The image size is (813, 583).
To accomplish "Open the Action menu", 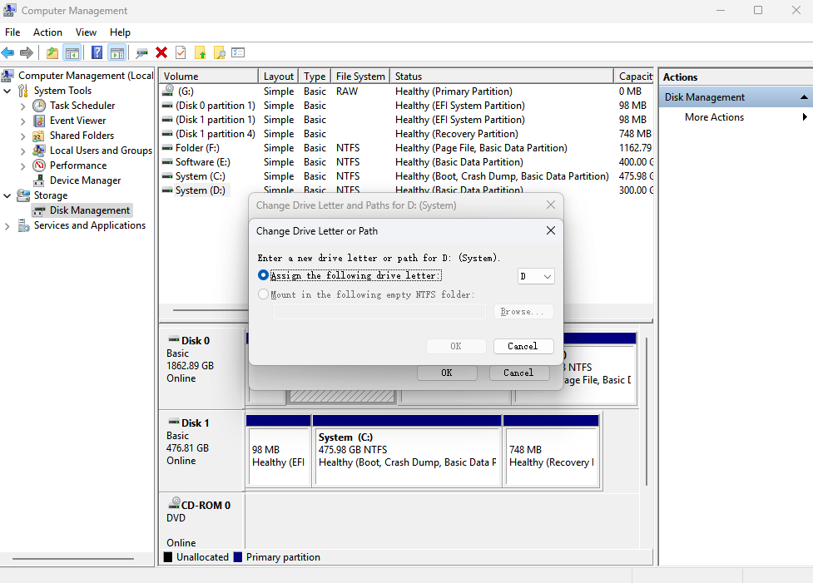I will point(47,32).
